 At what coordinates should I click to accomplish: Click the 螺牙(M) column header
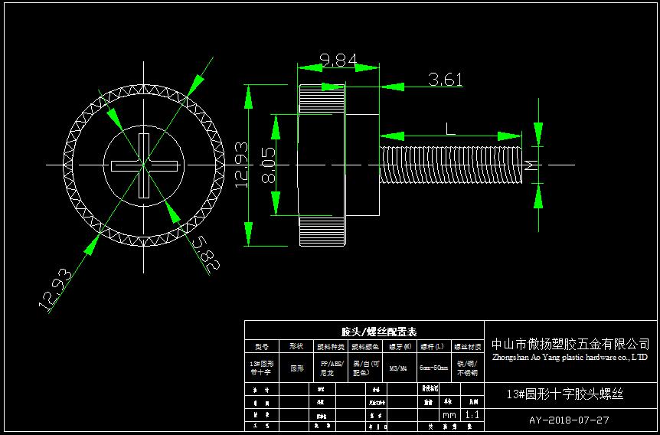(x=400, y=348)
